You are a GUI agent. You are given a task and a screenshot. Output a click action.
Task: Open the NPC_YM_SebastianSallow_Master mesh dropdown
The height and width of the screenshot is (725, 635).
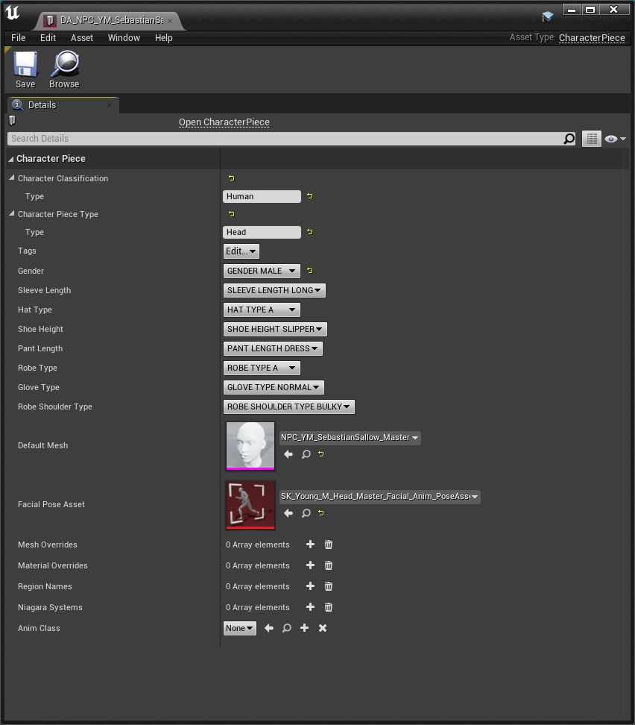pyautogui.click(x=350, y=437)
